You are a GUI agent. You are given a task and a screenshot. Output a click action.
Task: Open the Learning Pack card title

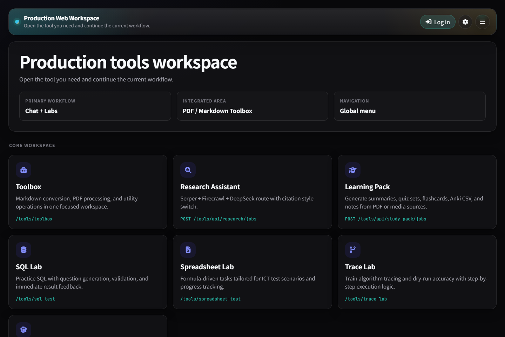pos(367,187)
